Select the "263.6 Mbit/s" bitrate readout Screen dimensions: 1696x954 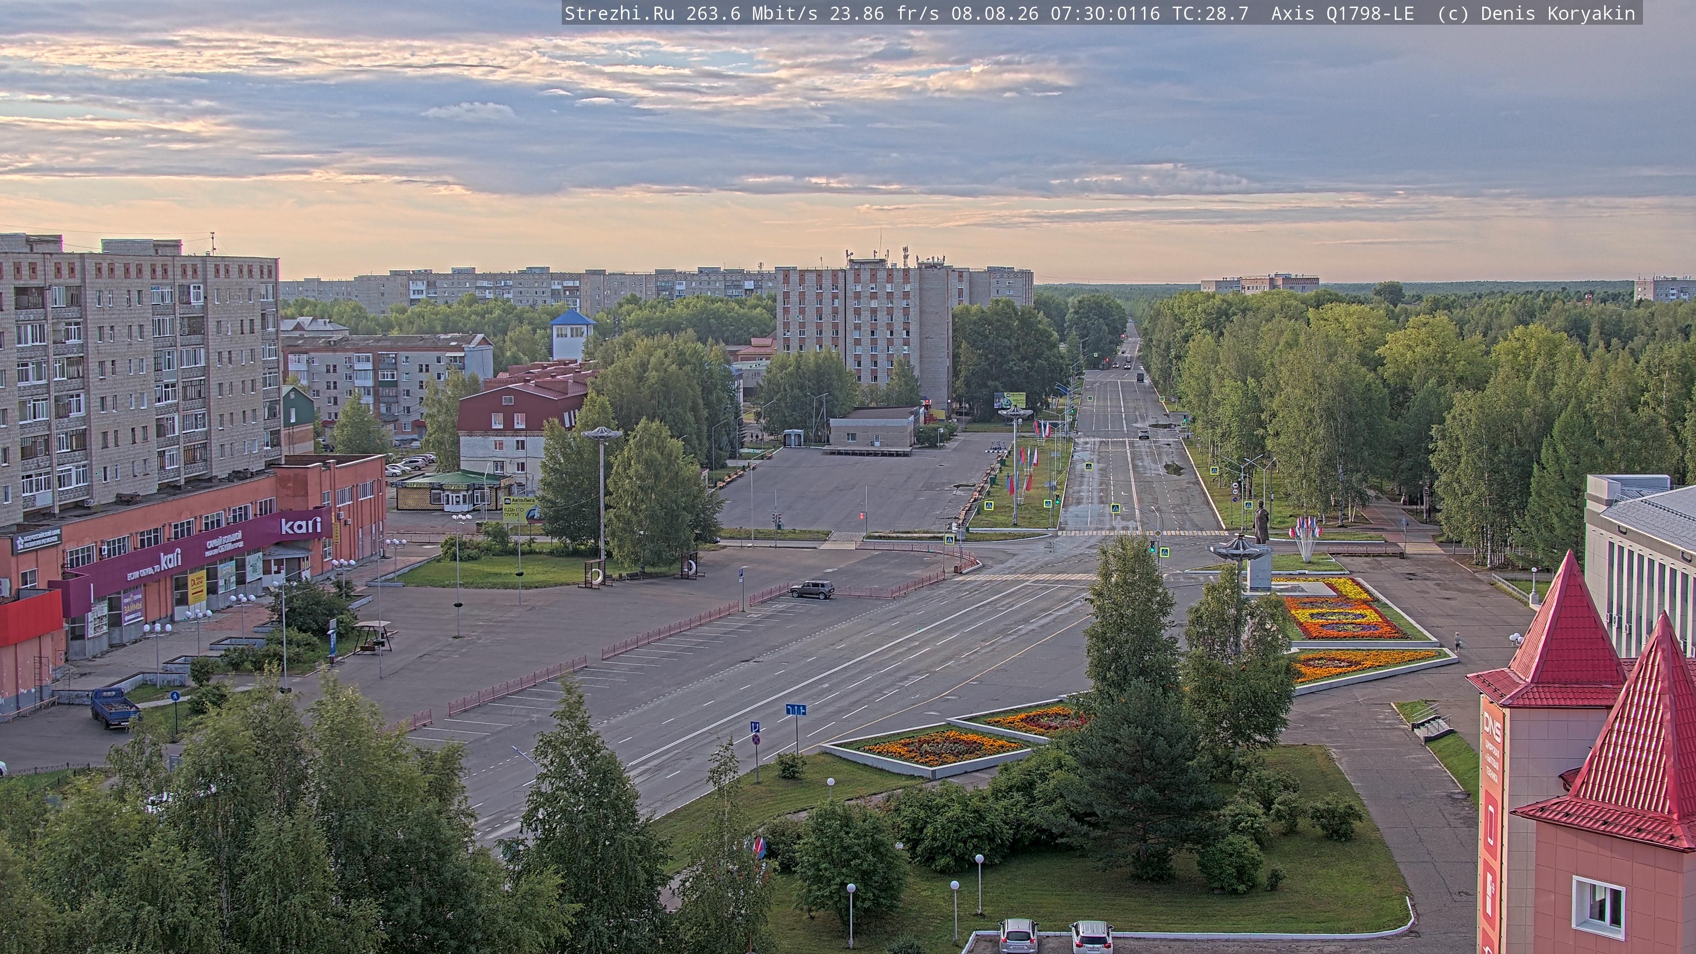click(752, 14)
